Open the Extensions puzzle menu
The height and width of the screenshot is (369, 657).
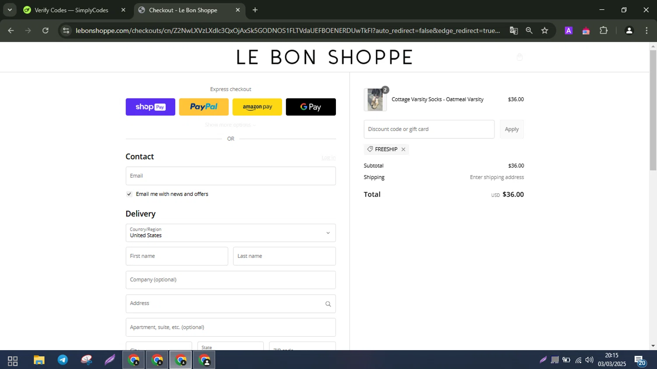coord(604,31)
